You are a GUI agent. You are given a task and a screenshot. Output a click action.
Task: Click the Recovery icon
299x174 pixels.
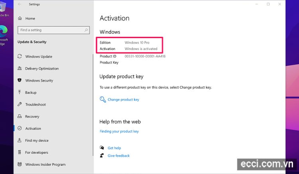[20, 116]
